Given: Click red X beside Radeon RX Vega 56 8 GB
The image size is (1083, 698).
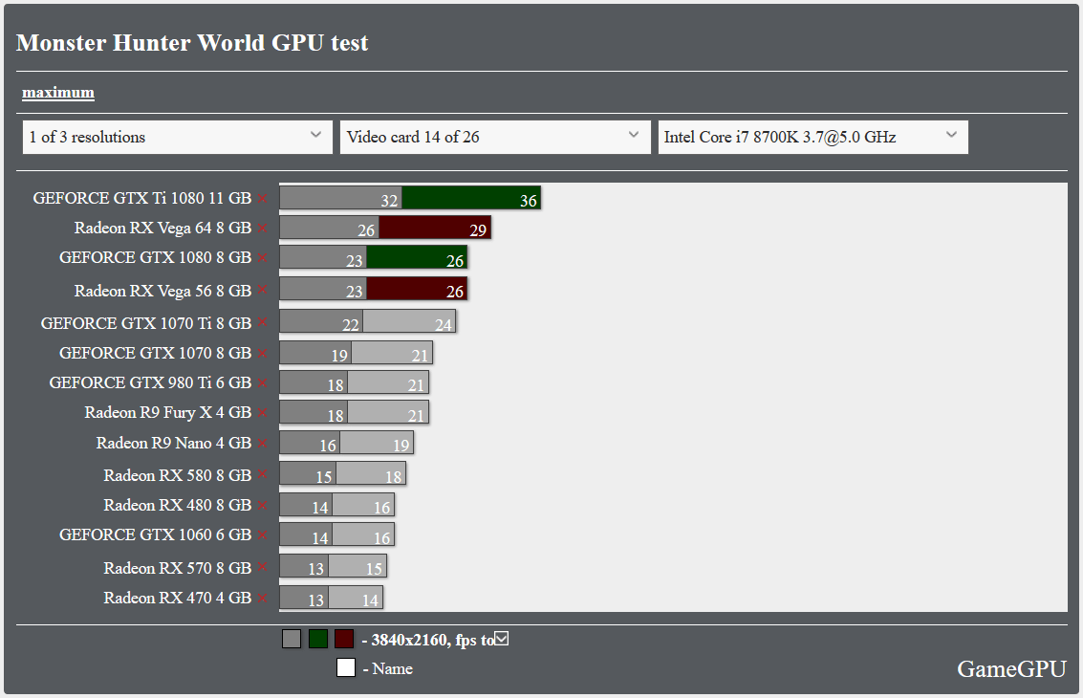Looking at the screenshot, I should [263, 291].
